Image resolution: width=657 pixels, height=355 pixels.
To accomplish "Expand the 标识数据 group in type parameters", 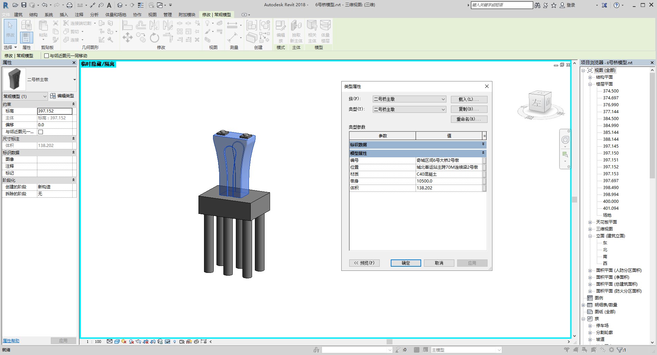I will pos(483,144).
